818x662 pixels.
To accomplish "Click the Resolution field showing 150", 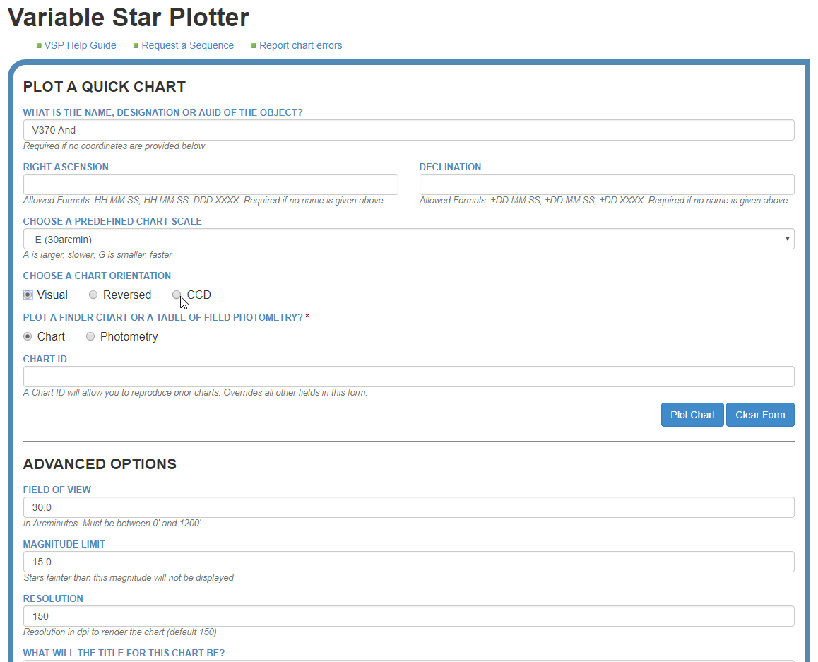I will (408, 616).
